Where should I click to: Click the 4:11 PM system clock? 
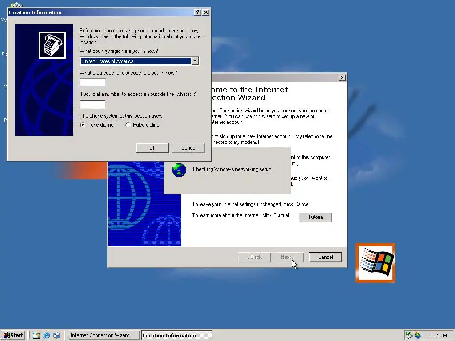438,336
